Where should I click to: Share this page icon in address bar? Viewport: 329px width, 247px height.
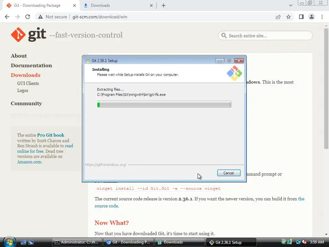coord(278,17)
